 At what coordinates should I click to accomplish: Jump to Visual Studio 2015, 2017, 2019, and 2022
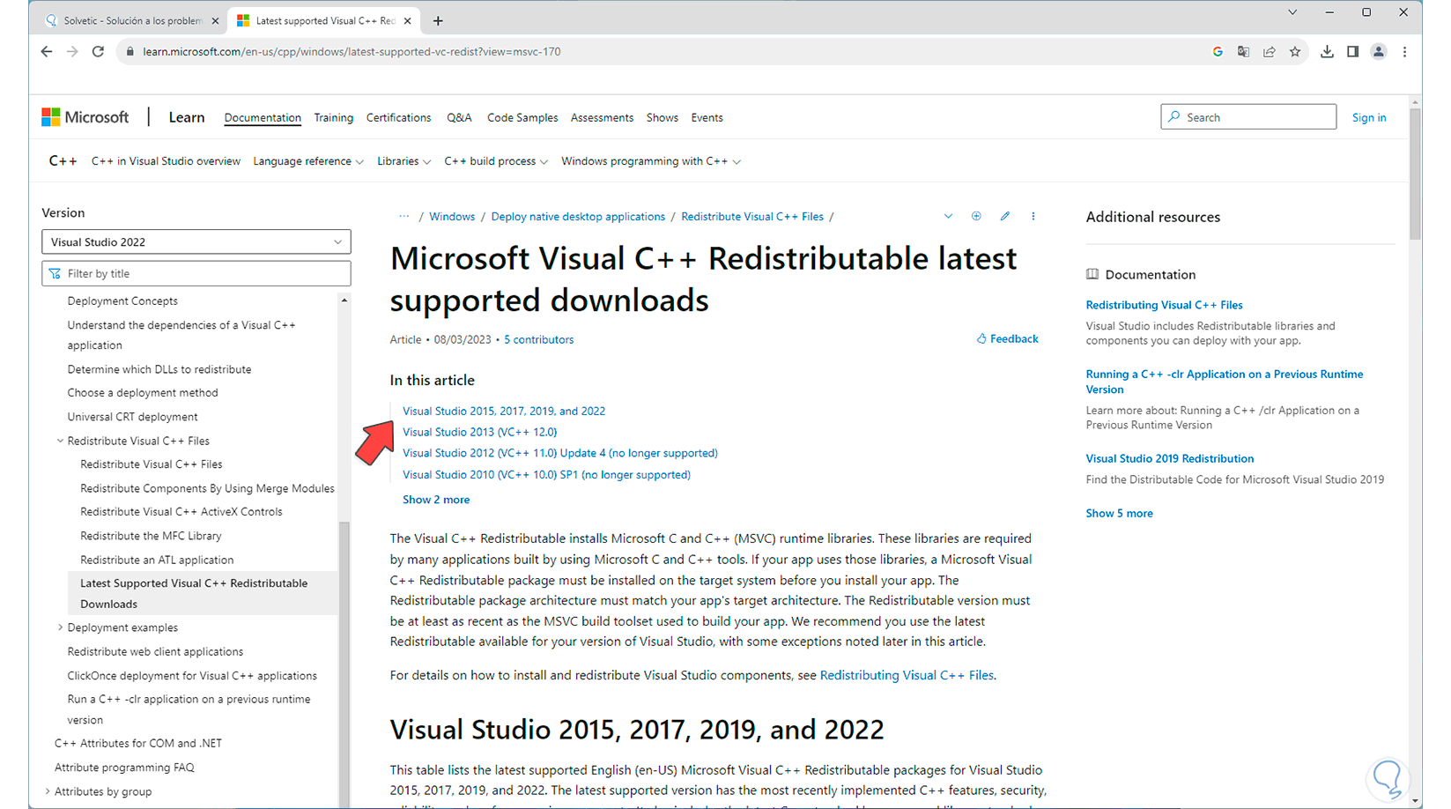coord(504,411)
